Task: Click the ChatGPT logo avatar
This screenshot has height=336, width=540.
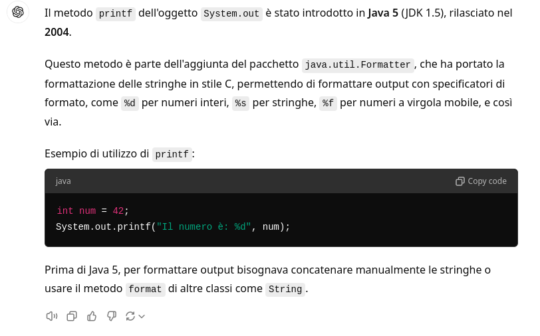Action: click(x=18, y=13)
